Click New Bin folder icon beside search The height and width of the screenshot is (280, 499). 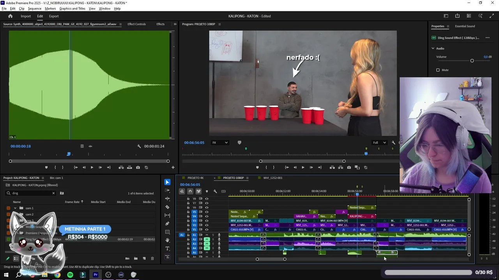pos(62,193)
